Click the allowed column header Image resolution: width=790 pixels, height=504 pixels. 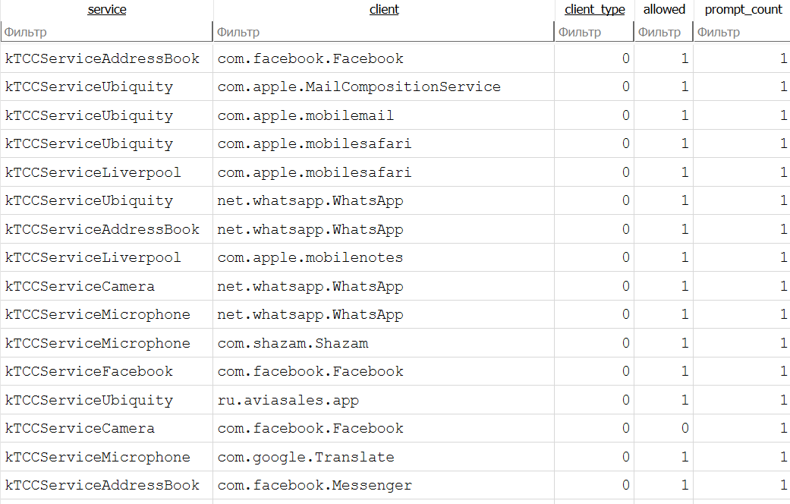pos(664,10)
